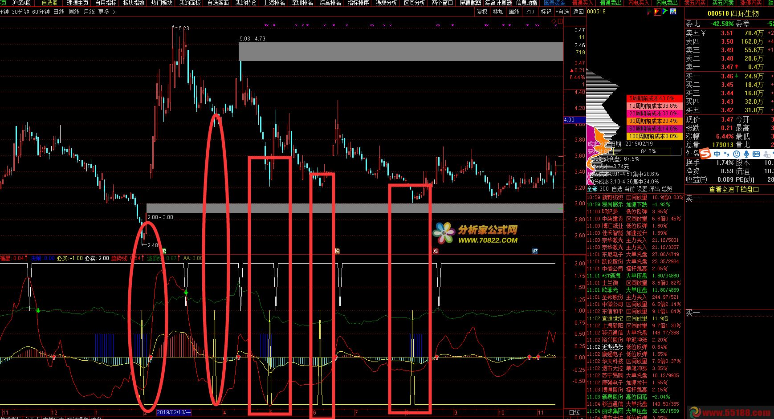Select the 自选 filter tab
This screenshot has width=774, height=419.
coord(617,189)
